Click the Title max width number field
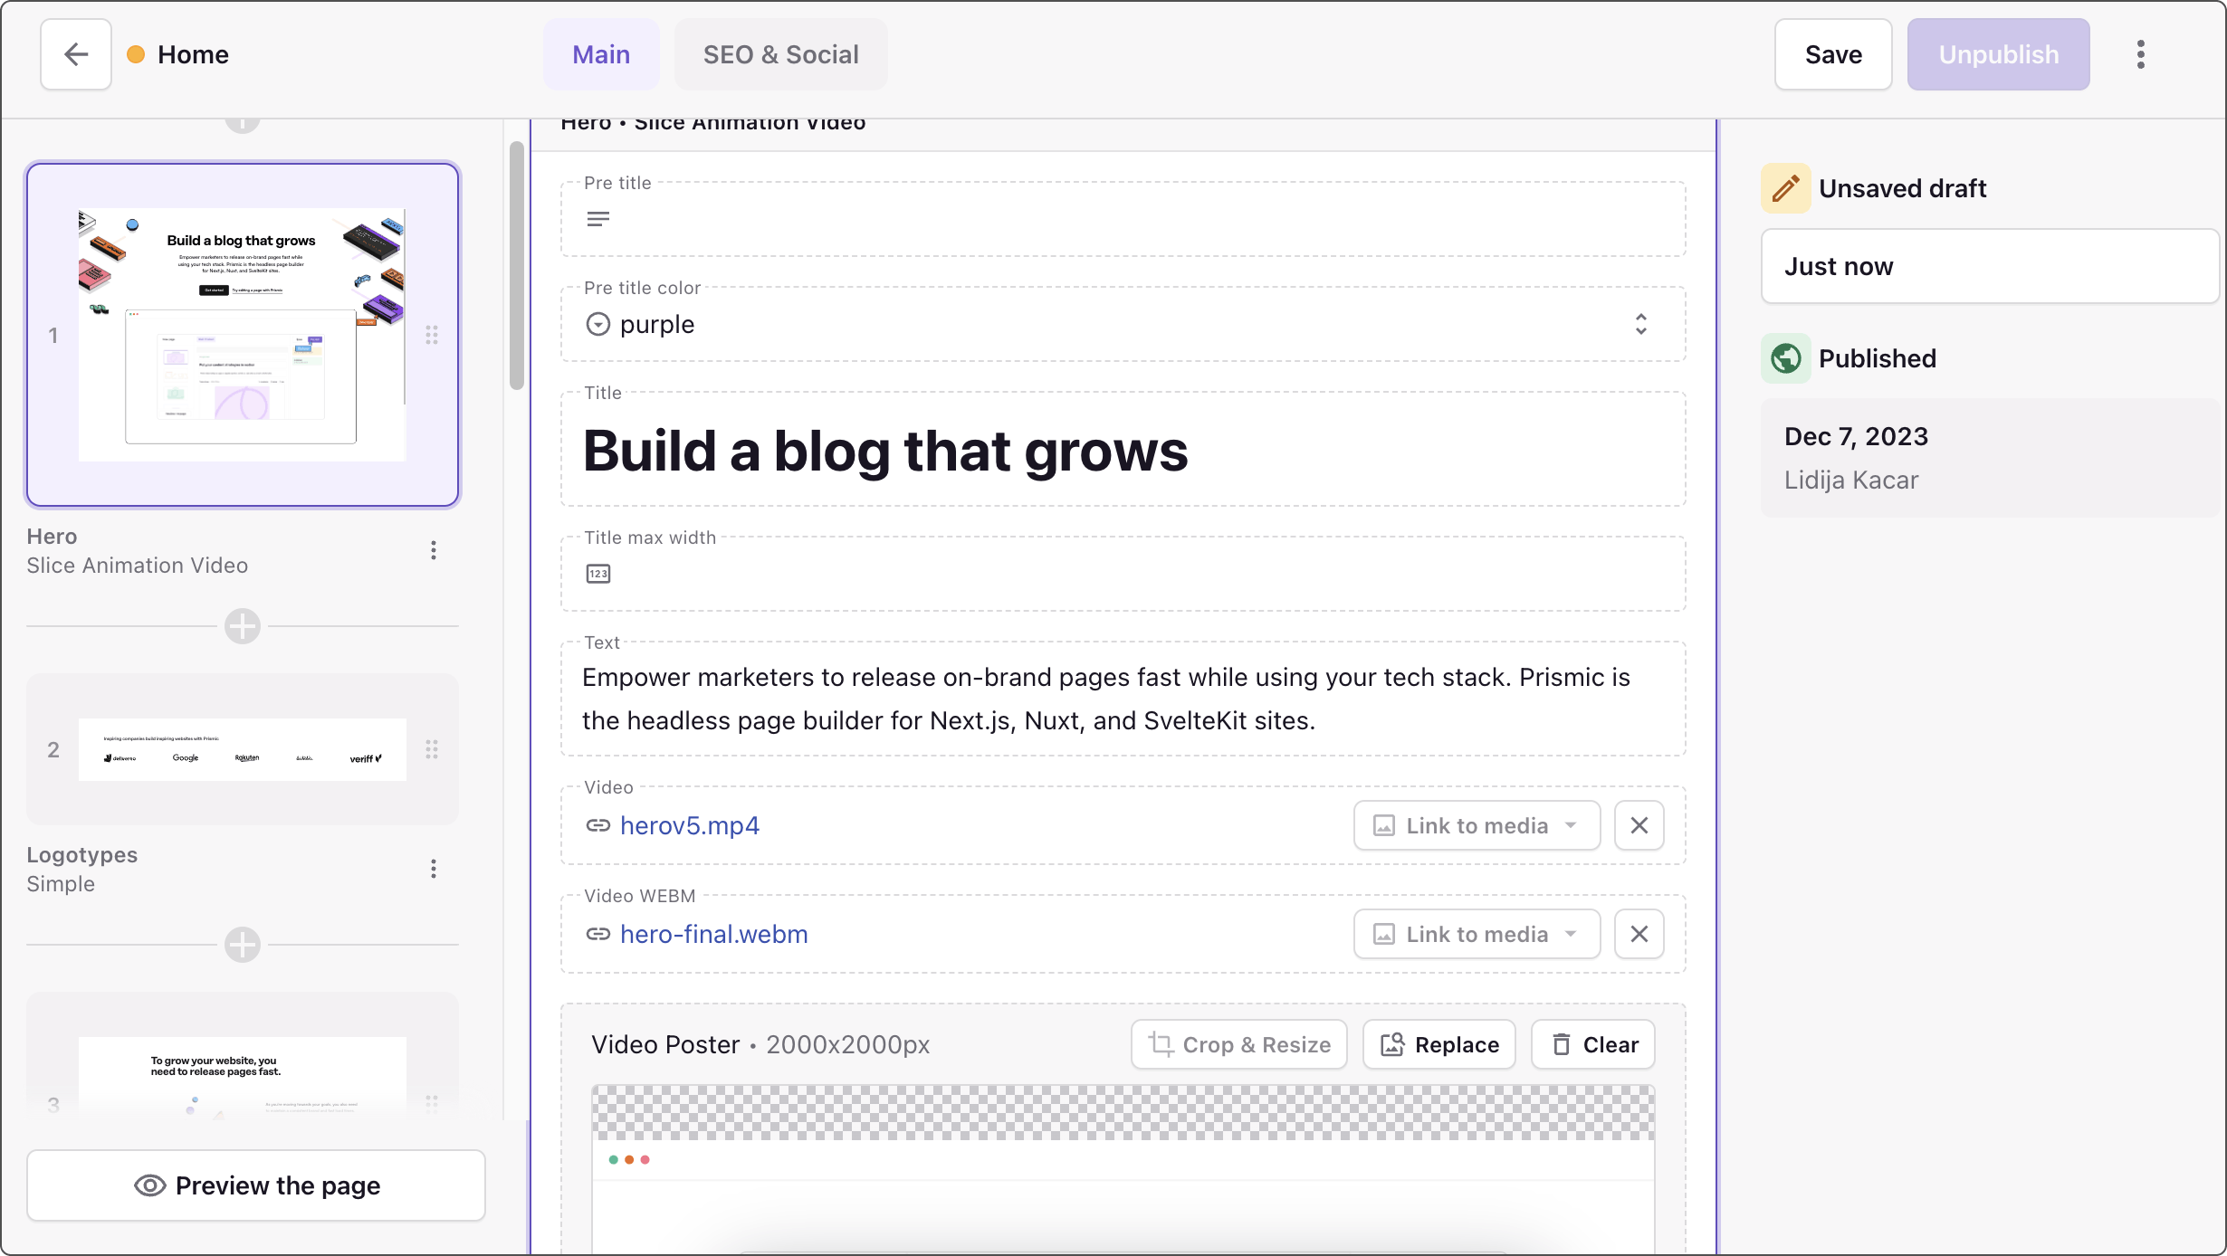2227x1256 pixels. click(x=1123, y=574)
